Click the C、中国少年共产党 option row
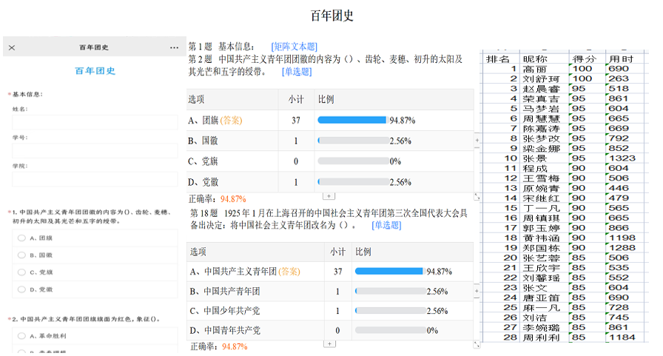This screenshot has height=356, width=663. [x=330, y=311]
